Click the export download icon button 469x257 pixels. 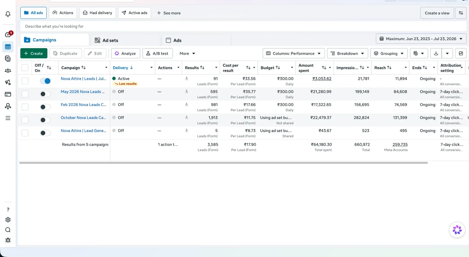(436, 53)
